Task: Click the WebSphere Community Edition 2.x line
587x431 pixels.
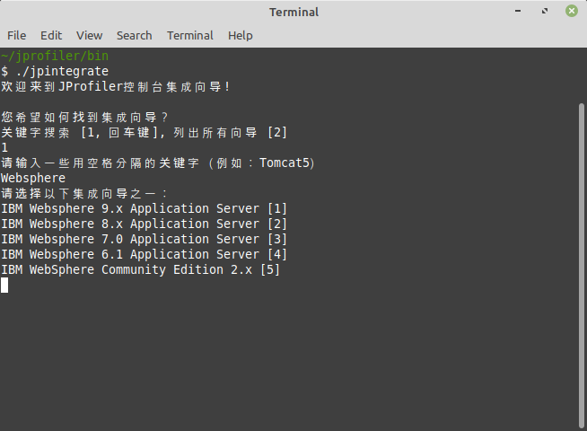Action: 140,269
